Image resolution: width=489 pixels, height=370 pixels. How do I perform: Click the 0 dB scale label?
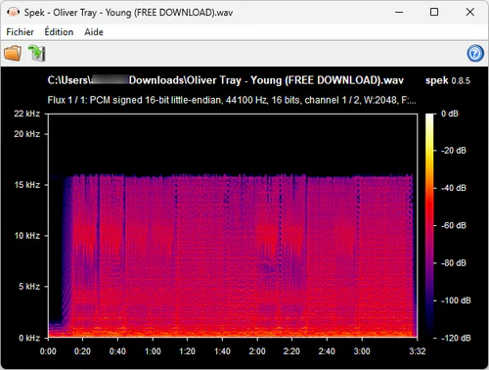pyautogui.click(x=450, y=114)
